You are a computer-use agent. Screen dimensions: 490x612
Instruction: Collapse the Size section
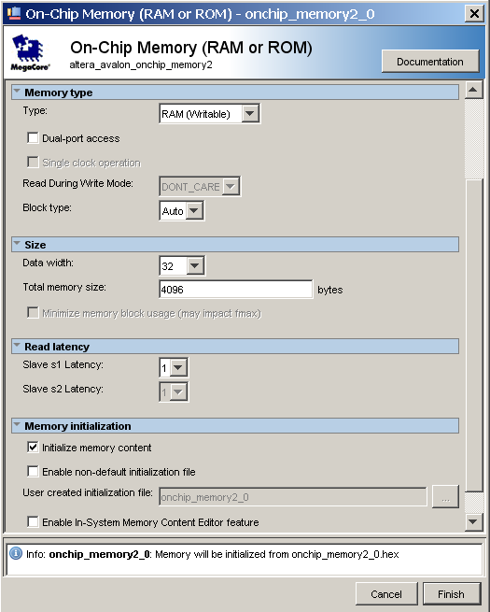(17, 244)
